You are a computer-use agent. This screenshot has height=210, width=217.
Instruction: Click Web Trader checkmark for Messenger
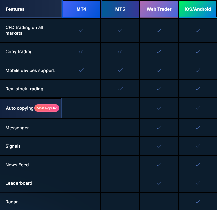point(159,128)
